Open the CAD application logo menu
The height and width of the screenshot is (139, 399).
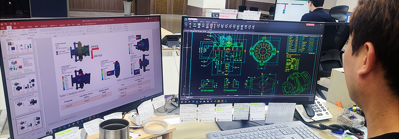click(x=186, y=19)
